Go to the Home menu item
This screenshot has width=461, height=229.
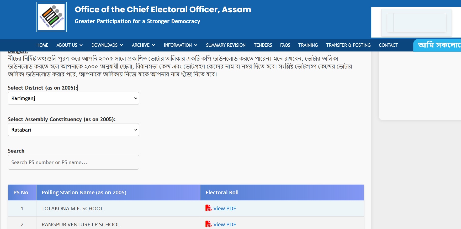tap(42, 45)
